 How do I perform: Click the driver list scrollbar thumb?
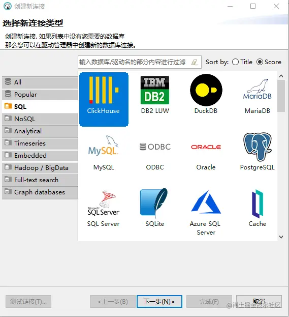tap(281, 96)
